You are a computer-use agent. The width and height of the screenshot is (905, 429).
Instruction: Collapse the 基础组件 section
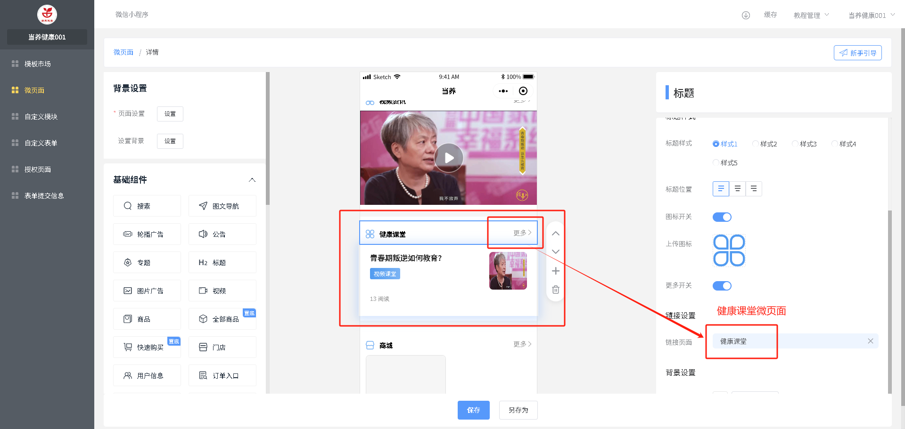pyautogui.click(x=252, y=180)
